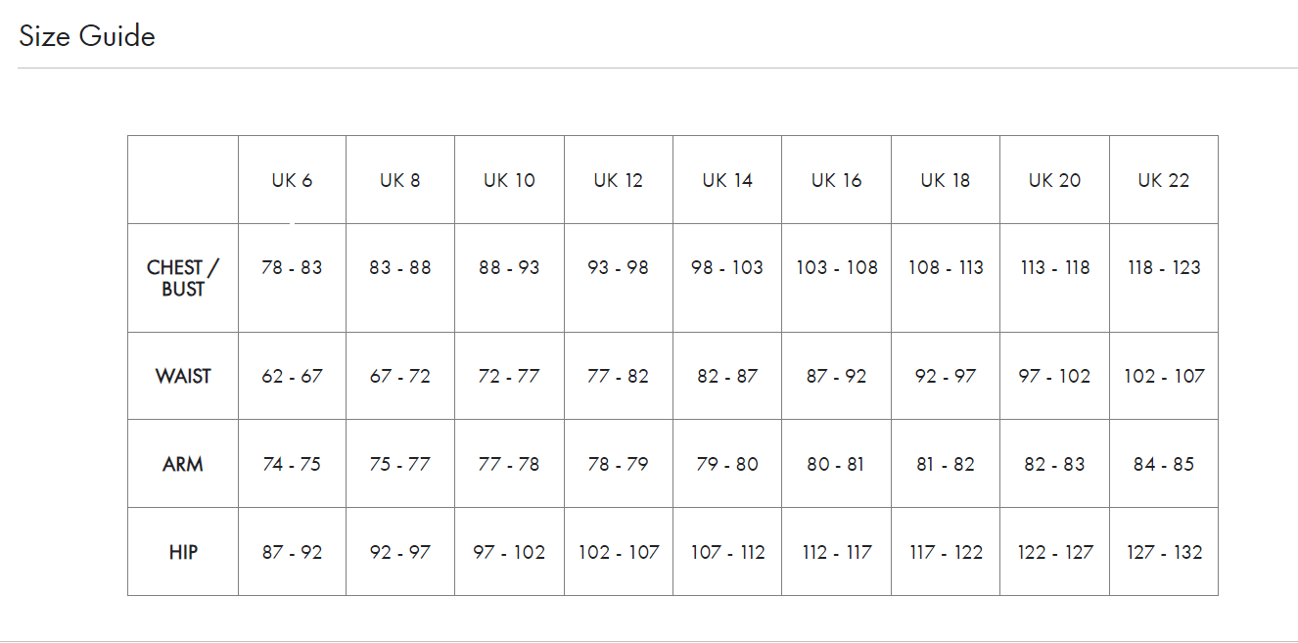
Task: Click the UK 10 size header
Action: 509,180
